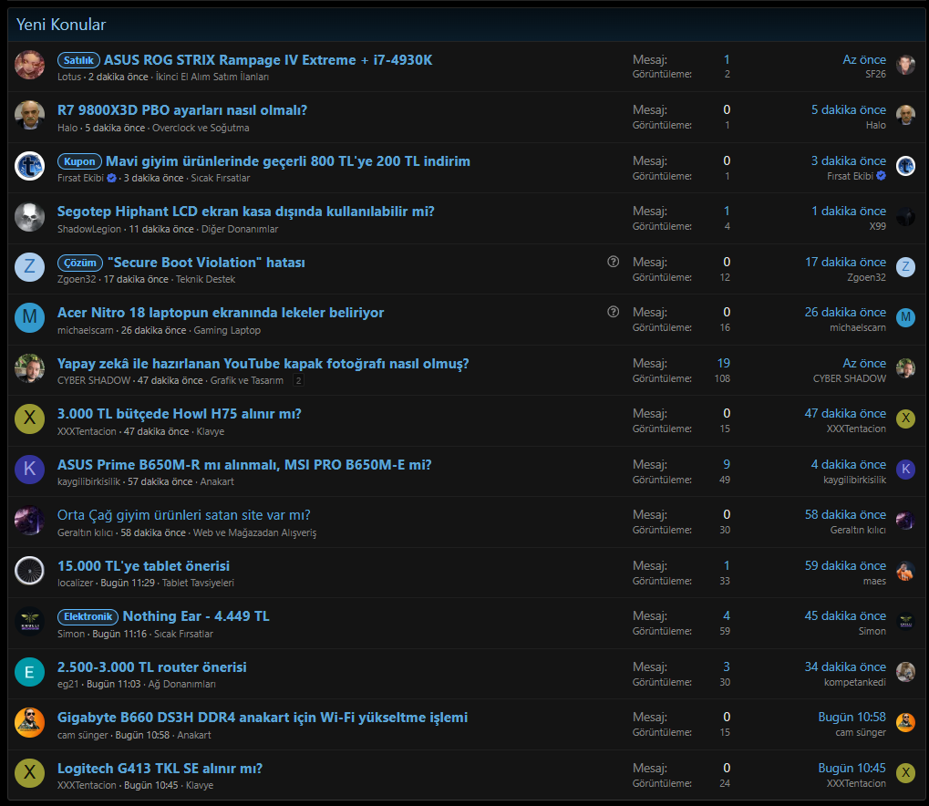The width and height of the screenshot is (929, 806).
Task: Open Gigabyte B660 DS3H Wi-Fi yükseltme thread
Action: [263, 718]
